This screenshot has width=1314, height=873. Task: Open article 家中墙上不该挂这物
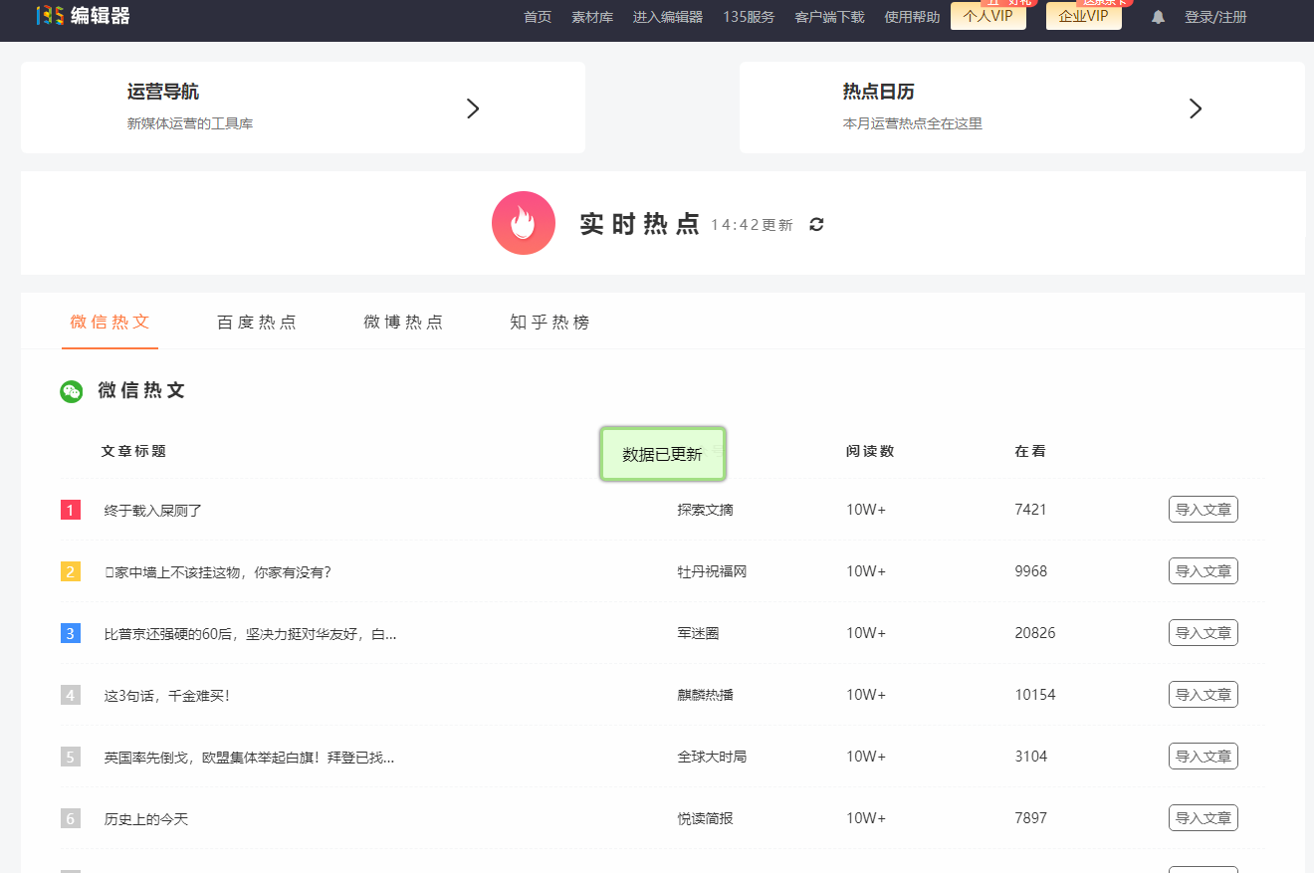(x=218, y=572)
